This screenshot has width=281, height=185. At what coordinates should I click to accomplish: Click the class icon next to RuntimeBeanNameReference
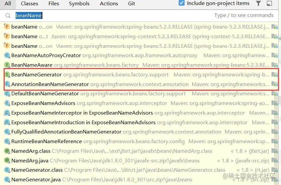(7, 141)
